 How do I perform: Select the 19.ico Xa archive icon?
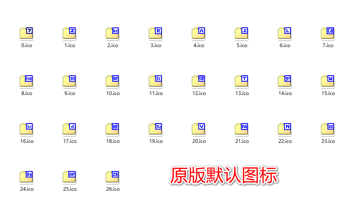tap(156, 130)
